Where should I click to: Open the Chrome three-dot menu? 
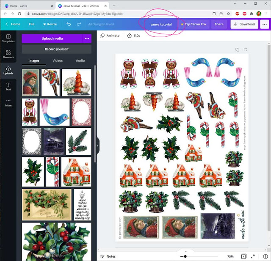266,14
